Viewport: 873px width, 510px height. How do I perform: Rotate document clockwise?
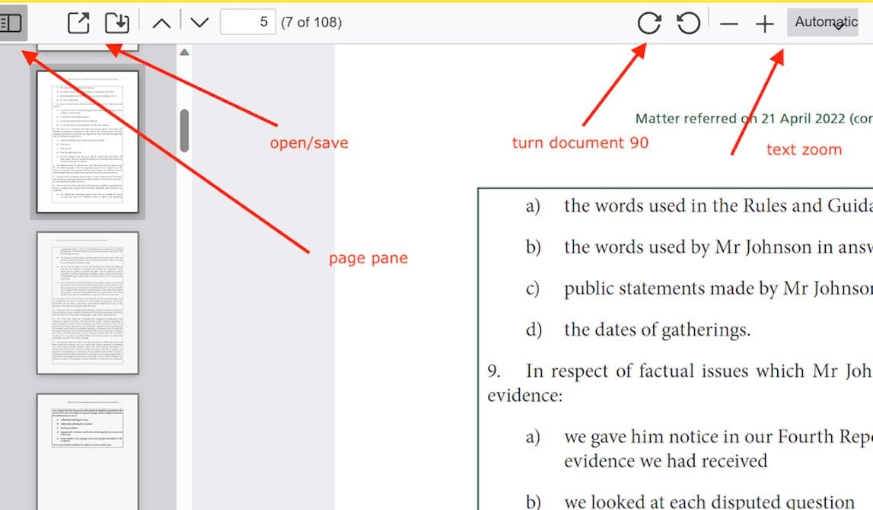tap(649, 23)
